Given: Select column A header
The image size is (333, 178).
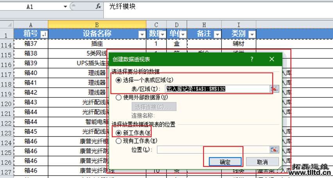Looking at the screenshot, I should coord(31,25).
